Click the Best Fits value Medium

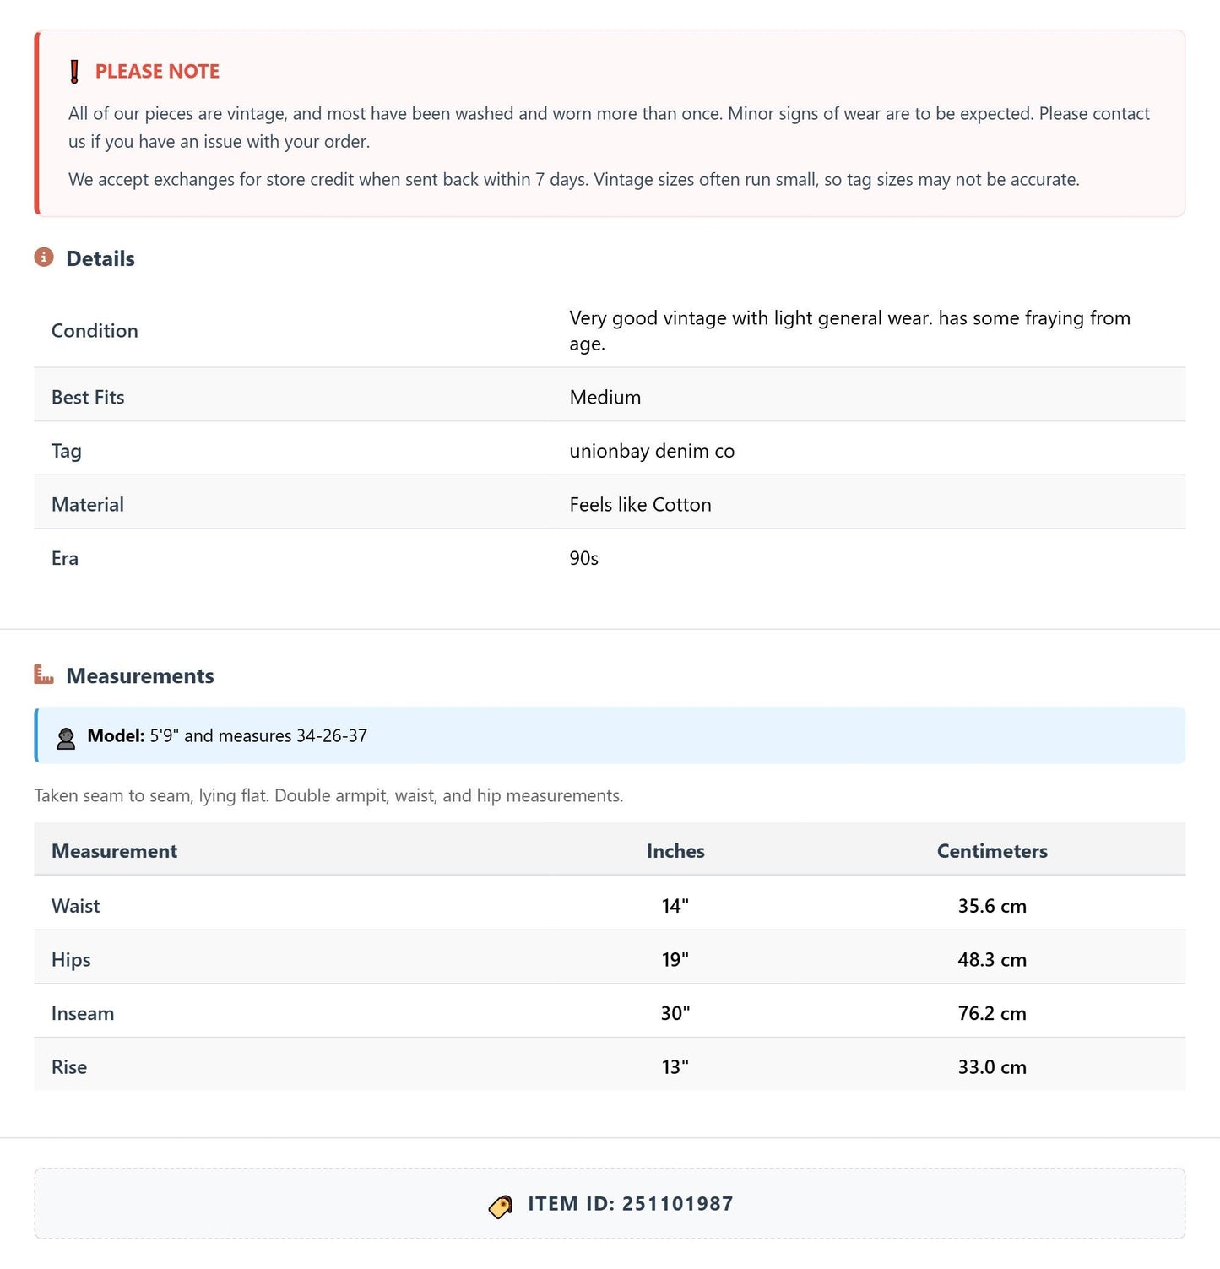605,397
